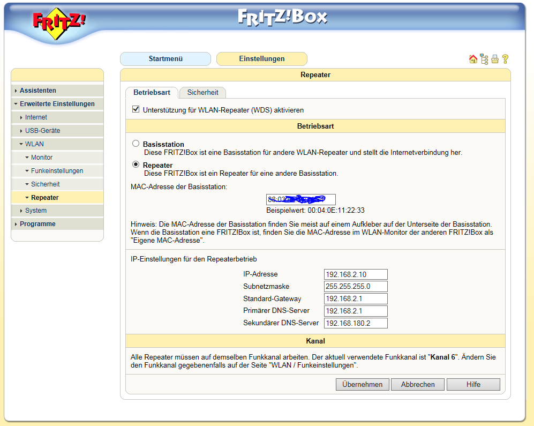The width and height of the screenshot is (534, 426).
Task: Click the Subnetzmaske field
Action: (356, 286)
